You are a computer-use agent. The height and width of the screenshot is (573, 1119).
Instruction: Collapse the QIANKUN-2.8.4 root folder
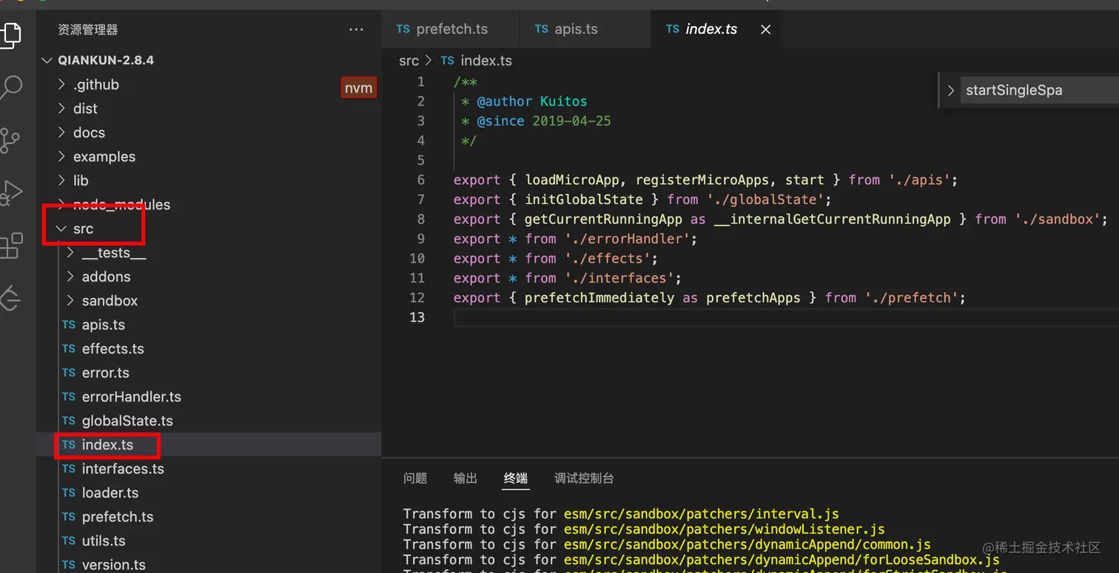pyautogui.click(x=47, y=61)
